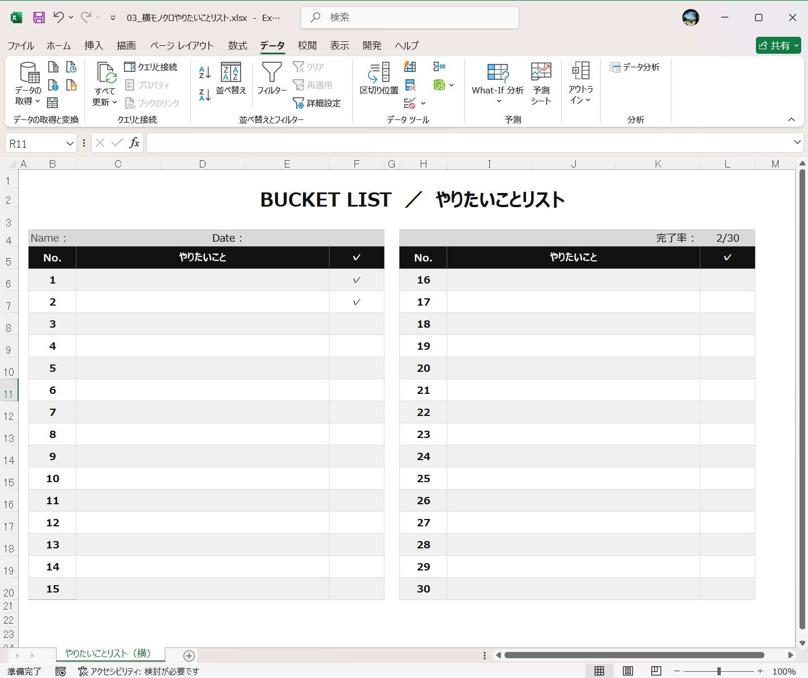Add a new sheet with plus icon
Image resolution: width=808 pixels, height=678 pixels.
click(x=189, y=655)
